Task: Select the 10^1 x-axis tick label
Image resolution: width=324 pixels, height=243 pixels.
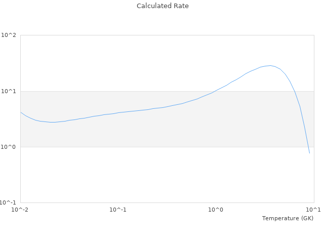Action: coord(314,210)
